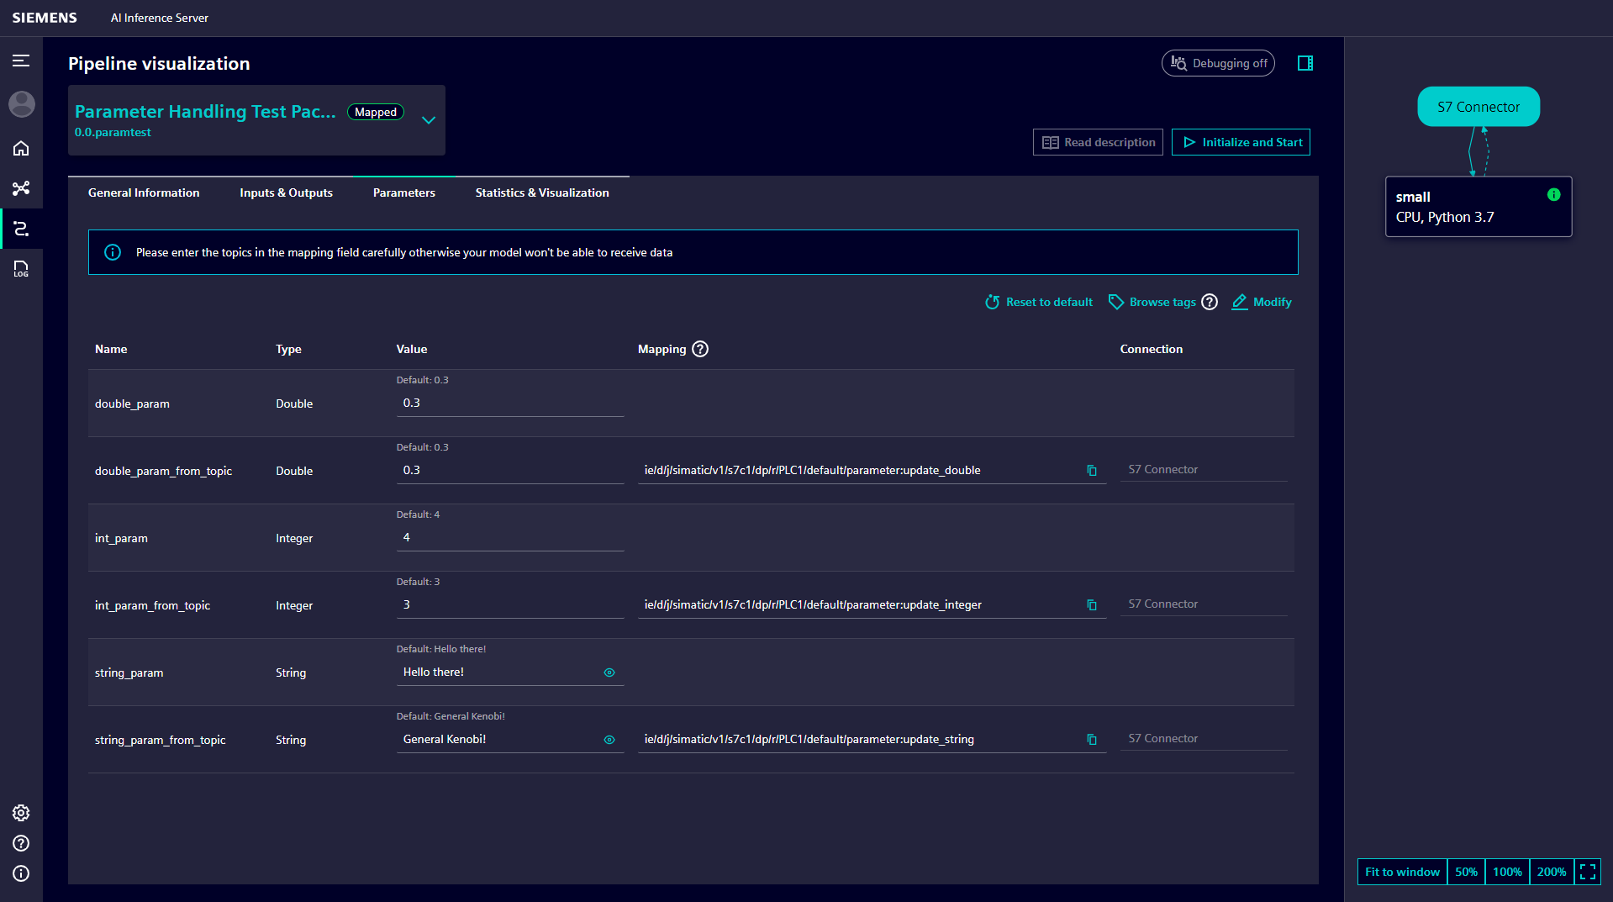
Task: Toggle Debugging off switch
Action: 1218,63
